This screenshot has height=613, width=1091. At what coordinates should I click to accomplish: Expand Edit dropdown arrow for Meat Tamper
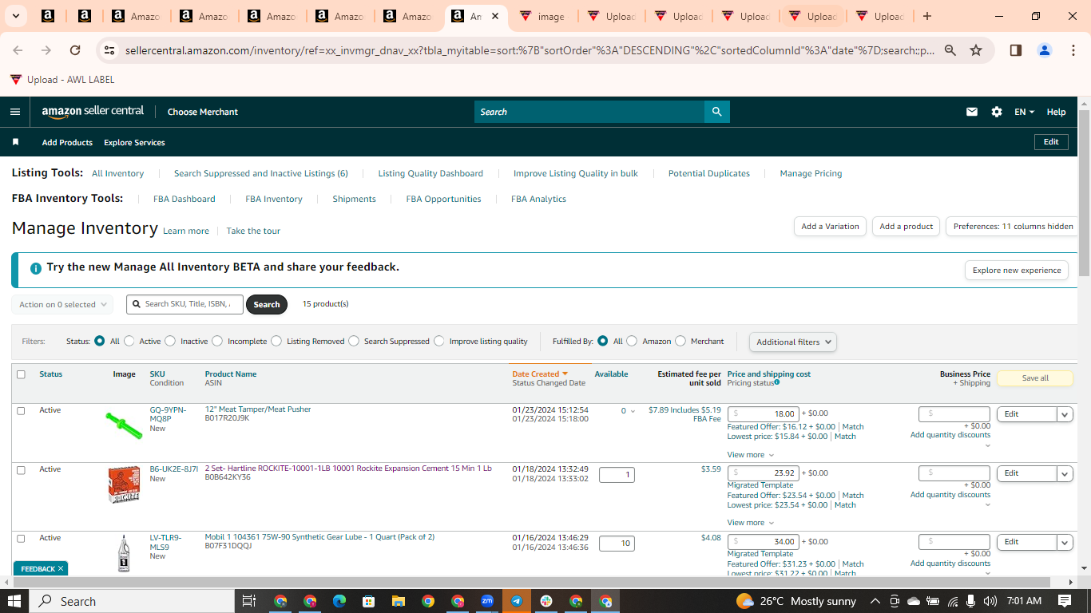point(1065,414)
